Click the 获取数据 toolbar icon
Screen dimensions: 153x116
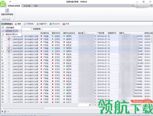tap(3, 24)
